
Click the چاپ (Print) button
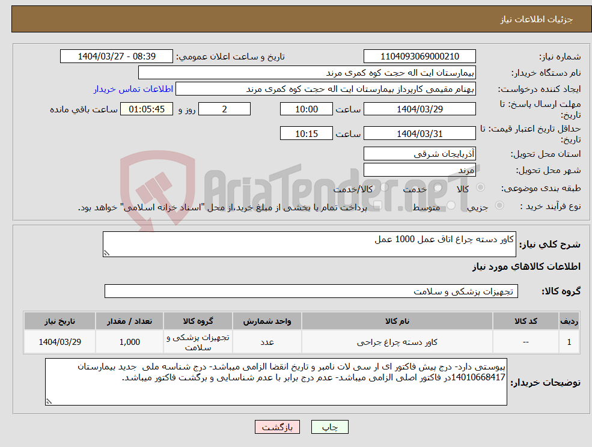click(328, 427)
